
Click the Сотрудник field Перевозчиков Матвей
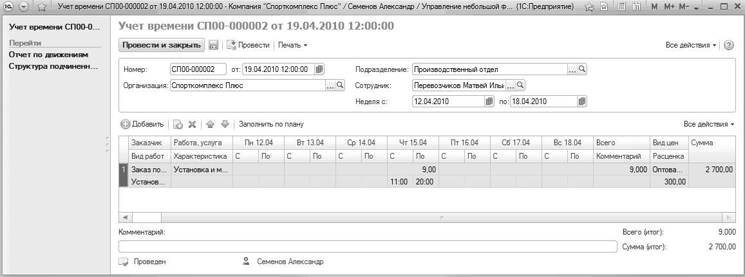459,85
